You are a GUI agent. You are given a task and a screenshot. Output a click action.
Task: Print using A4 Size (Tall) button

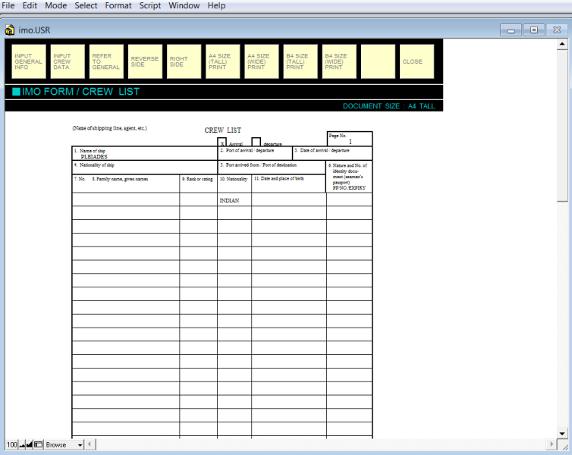(x=222, y=61)
